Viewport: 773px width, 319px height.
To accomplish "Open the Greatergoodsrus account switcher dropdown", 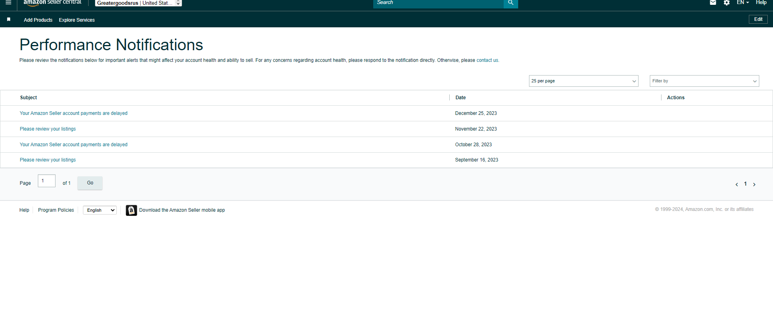I will click(x=138, y=3).
